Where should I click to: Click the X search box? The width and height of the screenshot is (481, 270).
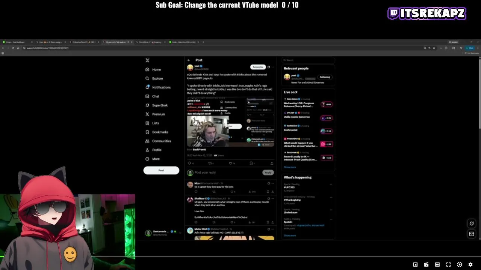(x=309, y=60)
